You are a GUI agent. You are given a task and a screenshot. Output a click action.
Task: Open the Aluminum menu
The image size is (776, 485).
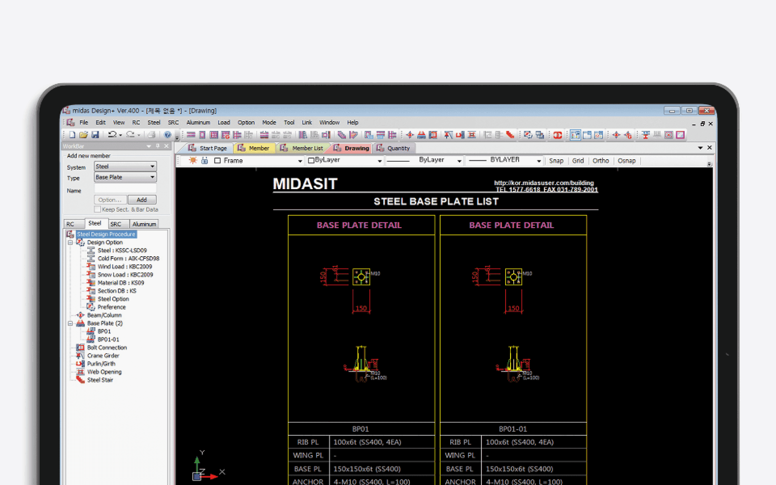coord(198,122)
